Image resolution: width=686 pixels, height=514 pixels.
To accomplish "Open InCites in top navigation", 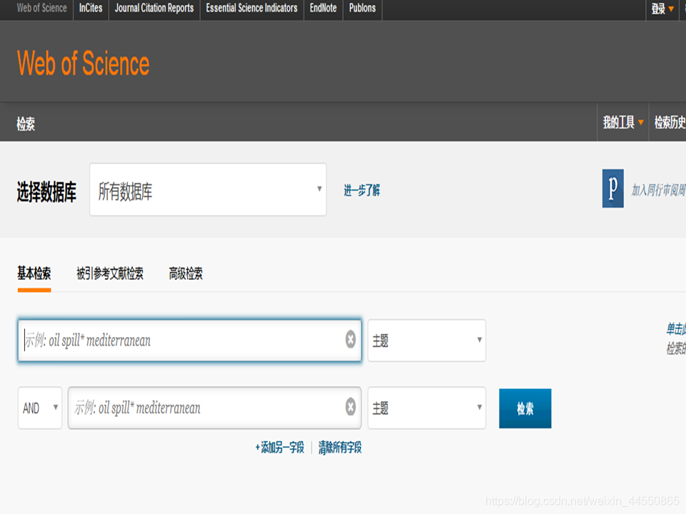I will [91, 8].
